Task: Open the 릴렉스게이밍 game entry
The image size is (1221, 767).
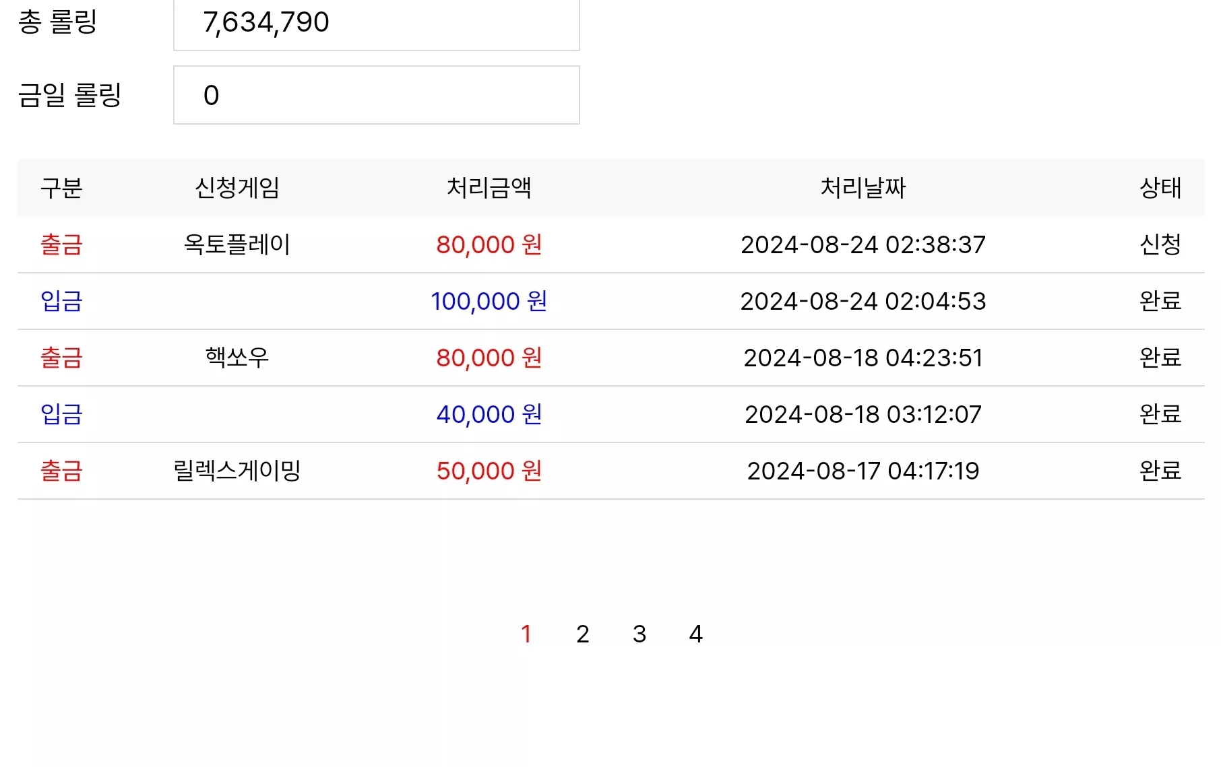Action: pyautogui.click(x=237, y=471)
